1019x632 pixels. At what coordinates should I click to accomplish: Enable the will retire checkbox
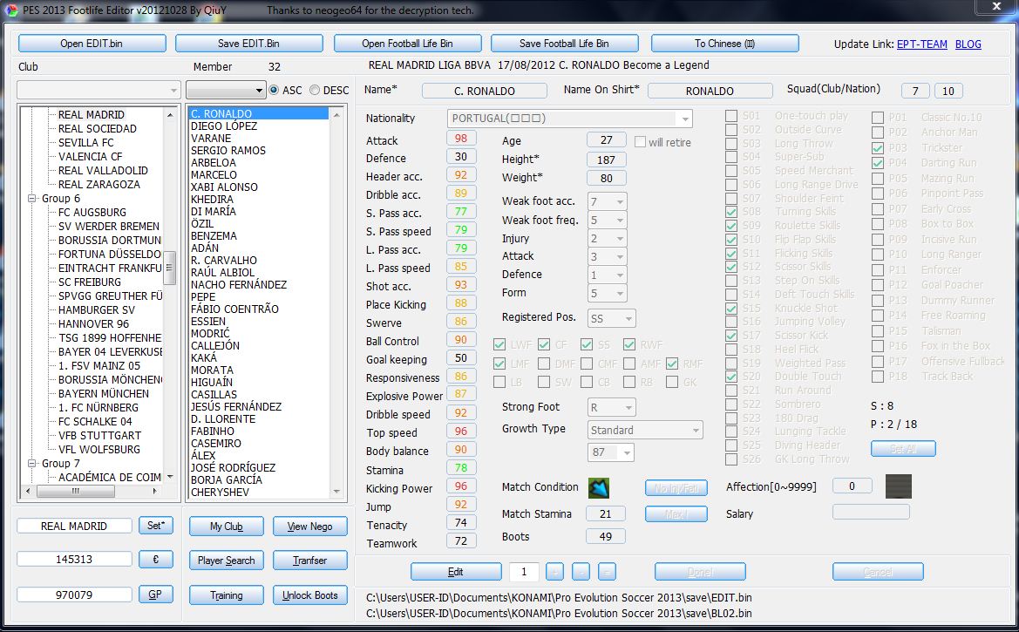[x=642, y=140]
